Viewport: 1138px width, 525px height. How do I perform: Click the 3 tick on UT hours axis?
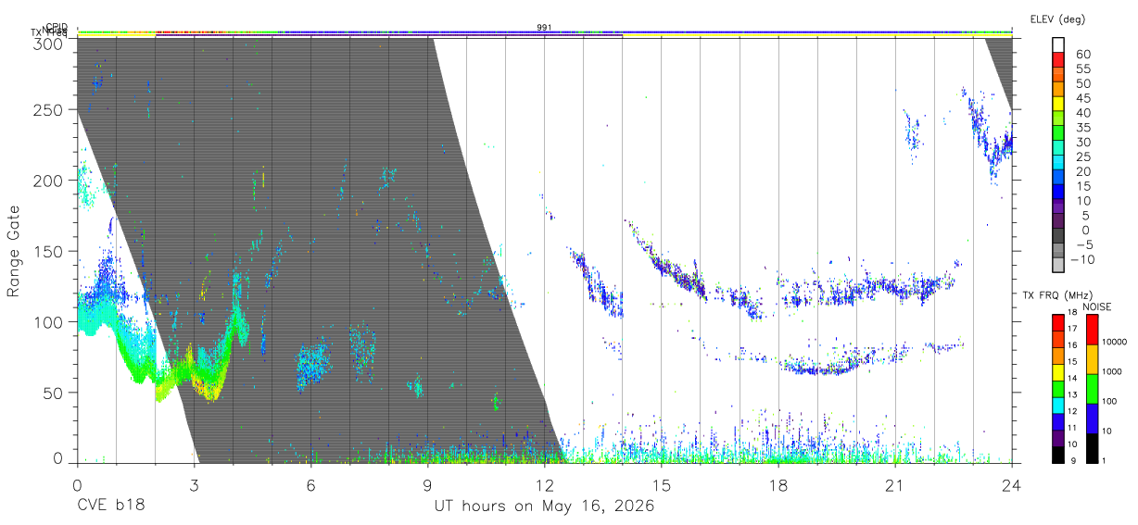194,484
